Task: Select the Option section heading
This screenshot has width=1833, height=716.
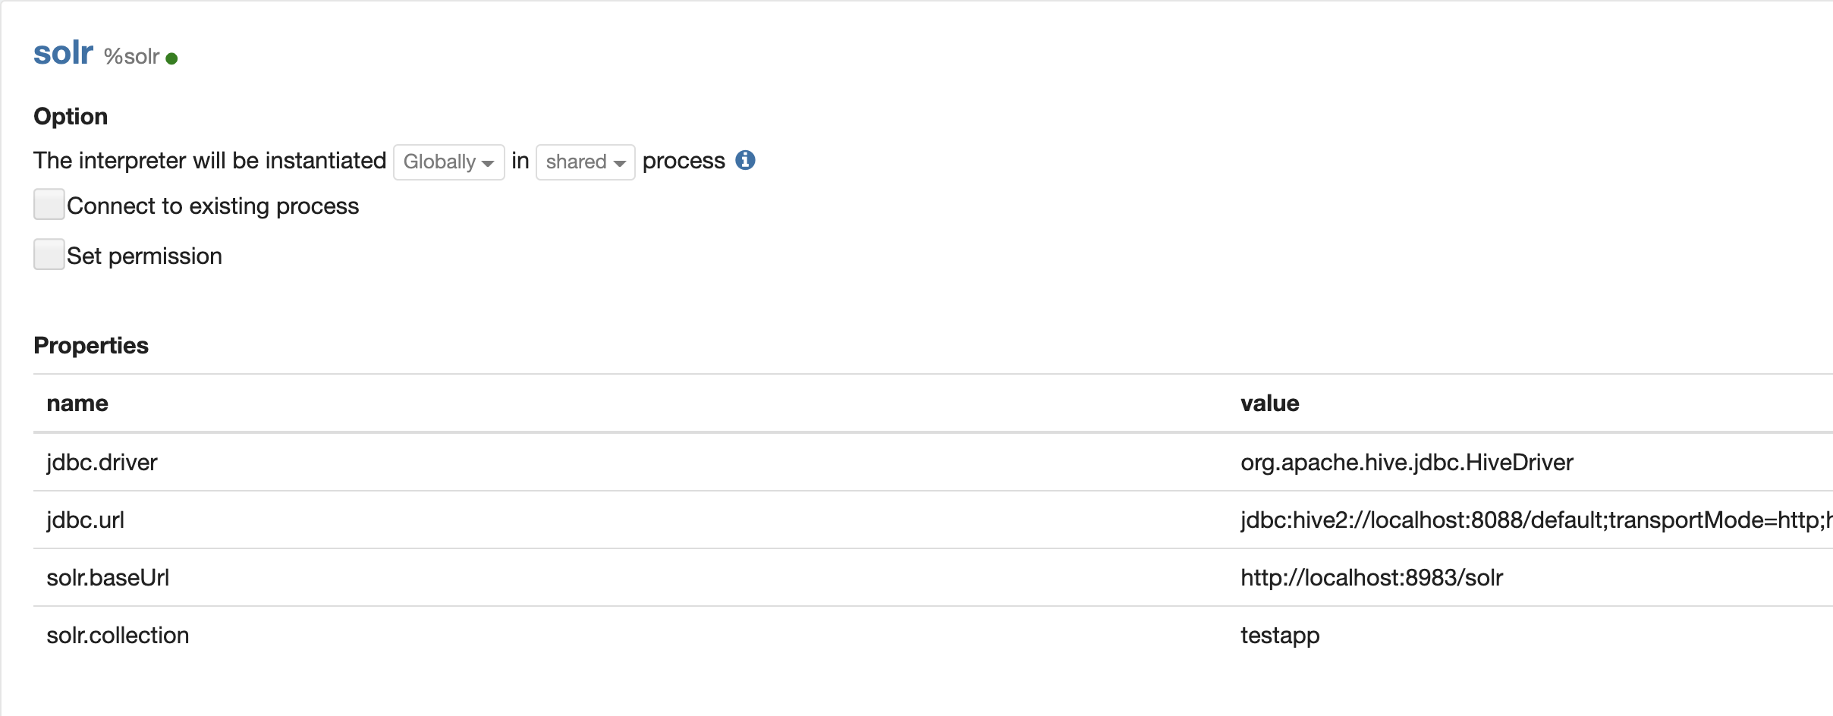Action: pyautogui.click(x=71, y=116)
